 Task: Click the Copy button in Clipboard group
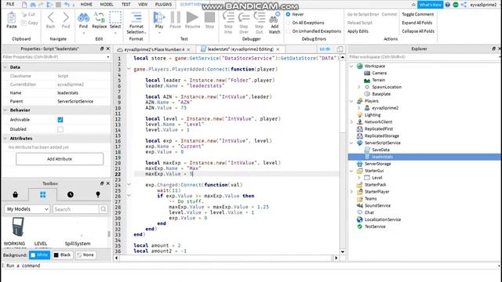coord(29,23)
